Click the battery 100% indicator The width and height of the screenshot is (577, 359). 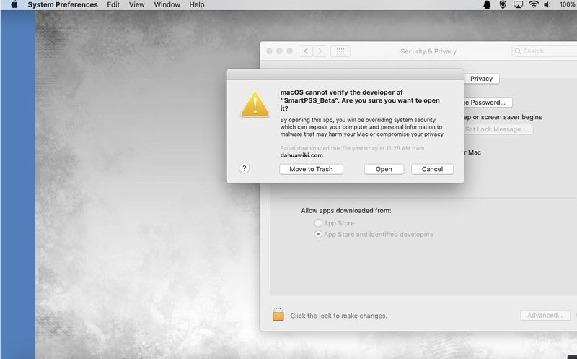(568, 5)
